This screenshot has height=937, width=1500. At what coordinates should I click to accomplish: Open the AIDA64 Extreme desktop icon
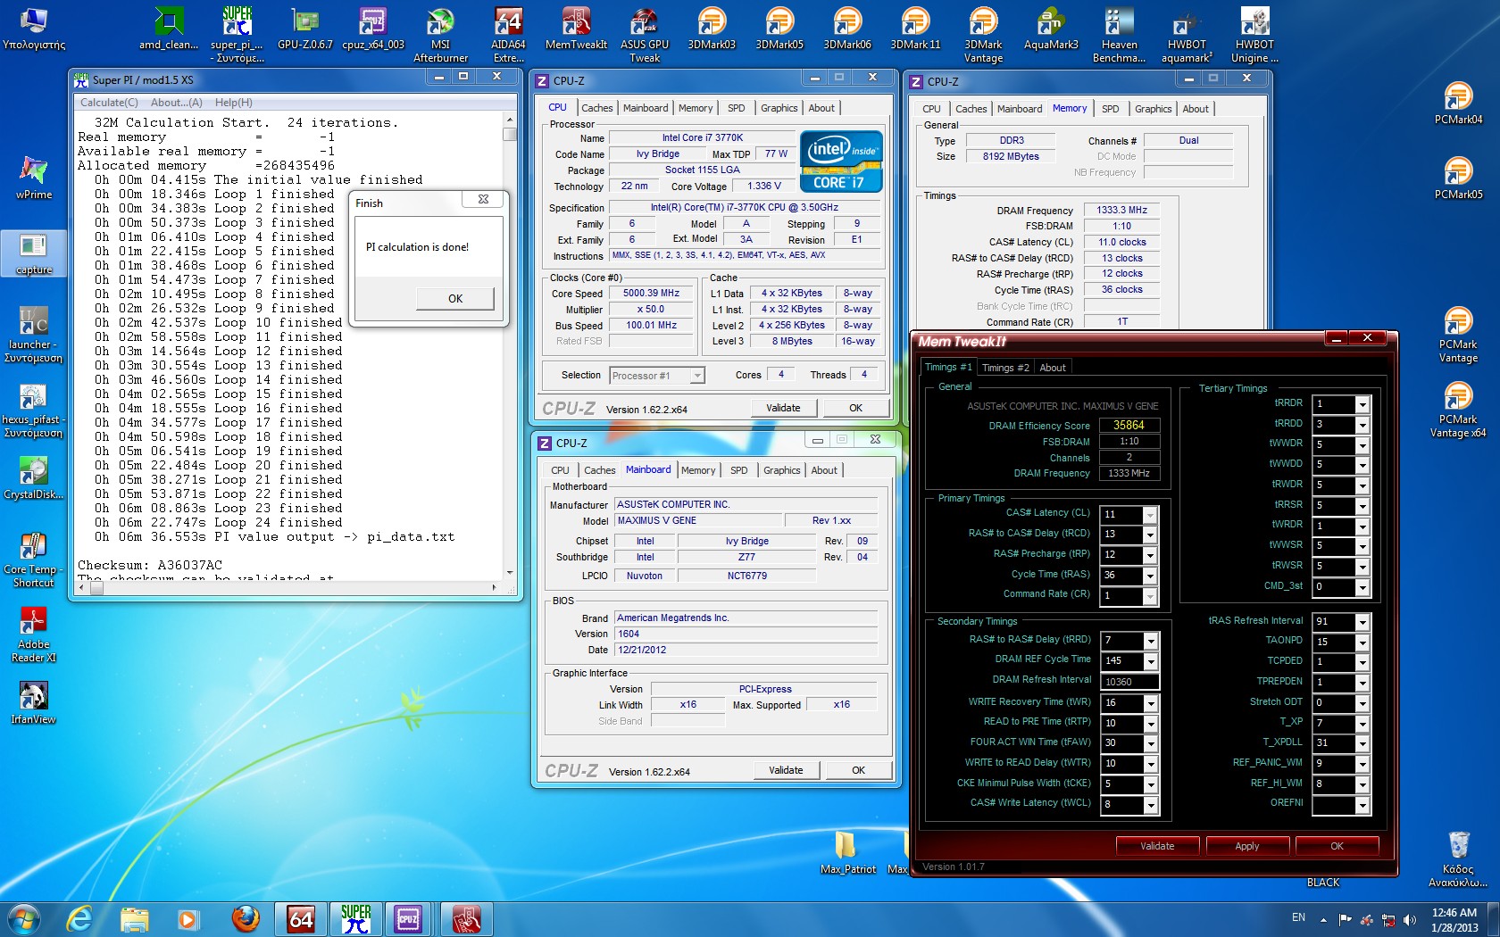point(508,36)
